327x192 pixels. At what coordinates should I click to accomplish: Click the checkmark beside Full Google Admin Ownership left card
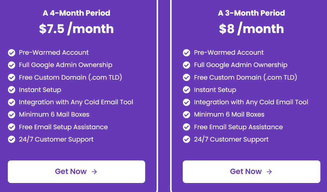[11, 65]
